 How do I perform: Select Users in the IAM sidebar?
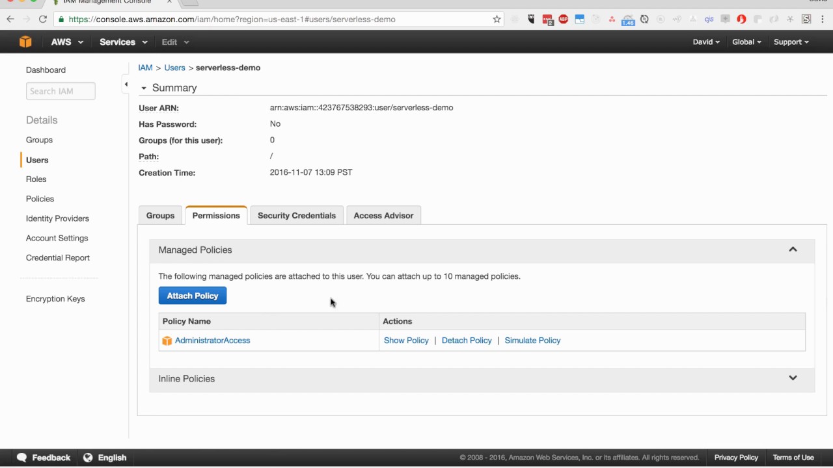point(37,160)
